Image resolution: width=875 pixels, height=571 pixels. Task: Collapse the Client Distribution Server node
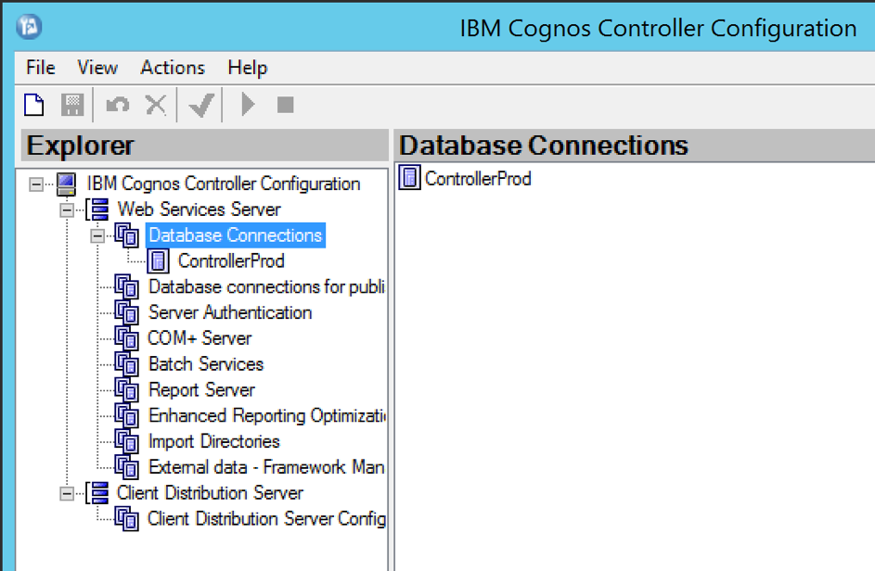67,493
